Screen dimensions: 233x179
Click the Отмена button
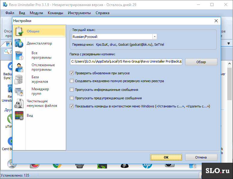201,157
